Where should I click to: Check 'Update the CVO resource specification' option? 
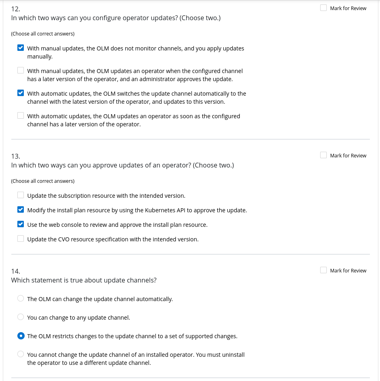click(21, 239)
